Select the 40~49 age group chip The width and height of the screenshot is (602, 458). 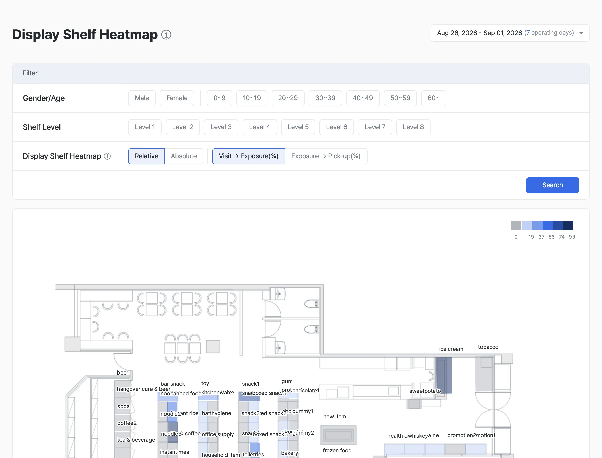coord(363,98)
